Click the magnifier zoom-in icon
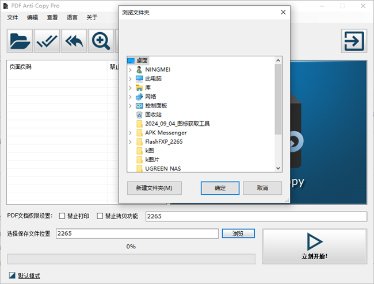374x284 pixels. tap(101, 41)
